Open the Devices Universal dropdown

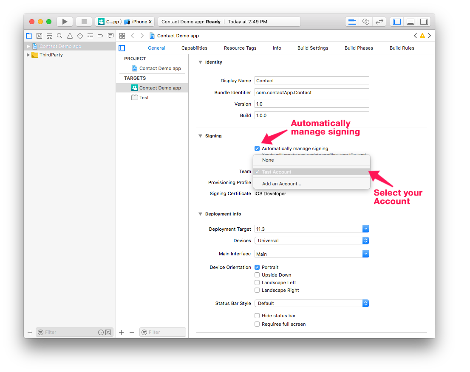[312, 241]
